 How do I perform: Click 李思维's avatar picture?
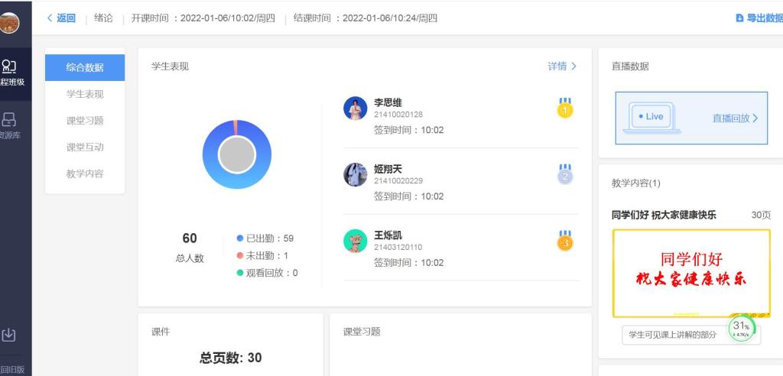(x=356, y=109)
